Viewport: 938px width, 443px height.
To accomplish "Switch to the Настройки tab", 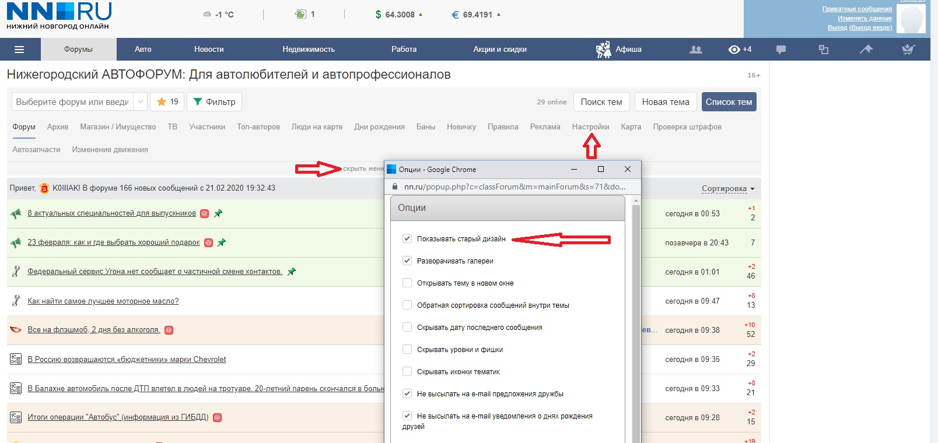I will (x=590, y=126).
